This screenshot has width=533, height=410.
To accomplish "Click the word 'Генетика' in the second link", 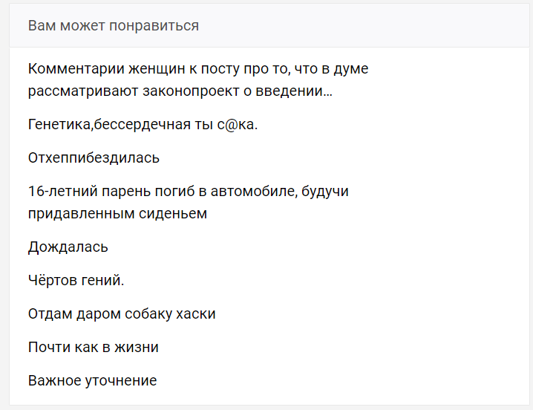I will point(59,125).
